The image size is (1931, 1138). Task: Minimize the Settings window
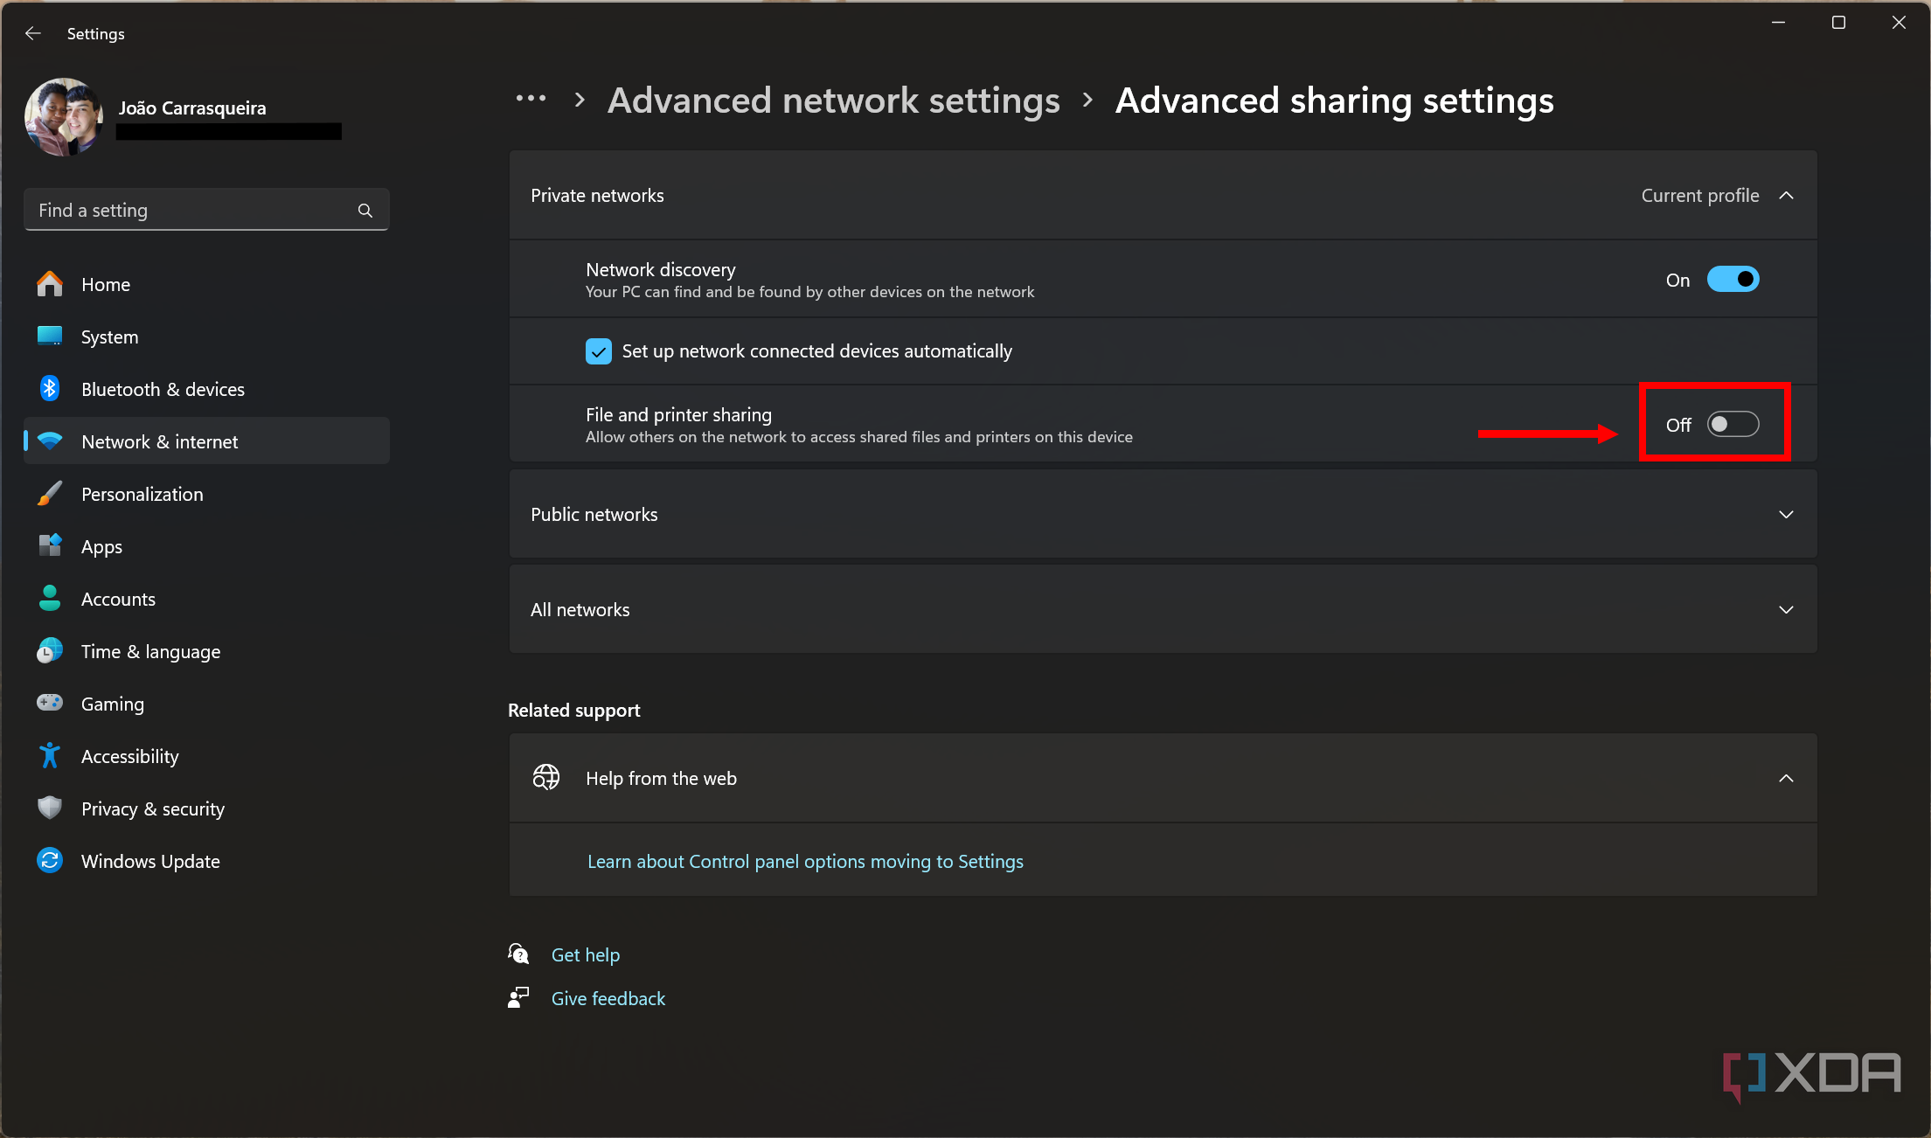tap(1778, 23)
